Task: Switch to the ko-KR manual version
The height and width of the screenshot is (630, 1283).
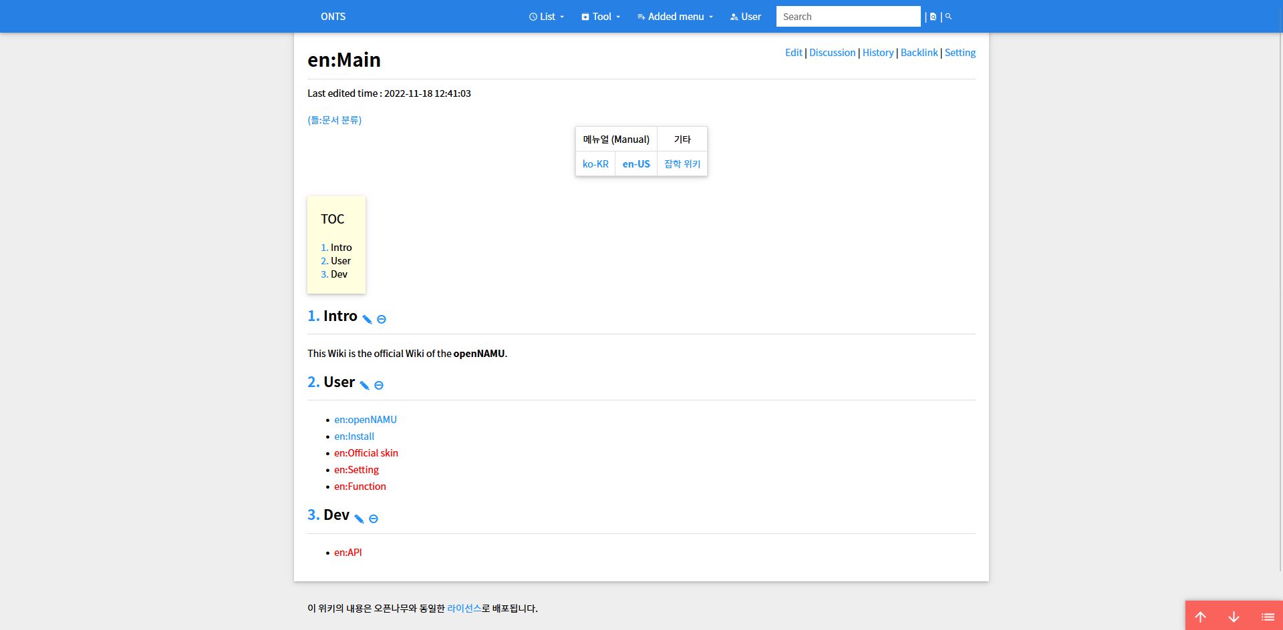Action: 595,164
